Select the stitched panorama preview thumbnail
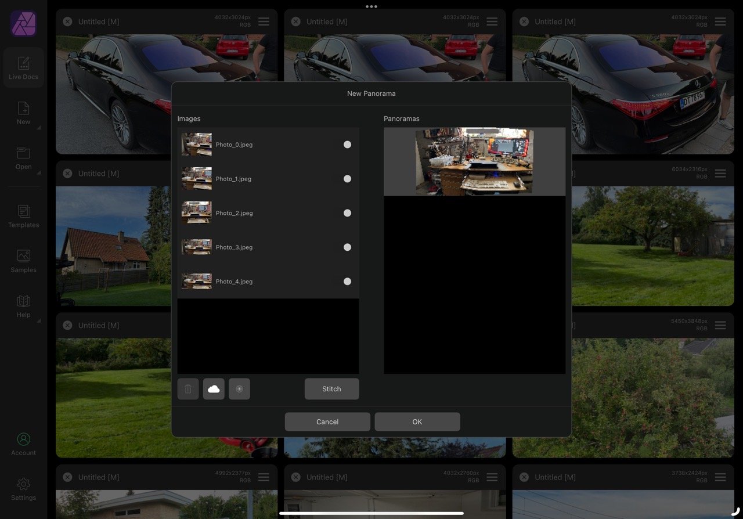The image size is (743, 519). coord(474,161)
